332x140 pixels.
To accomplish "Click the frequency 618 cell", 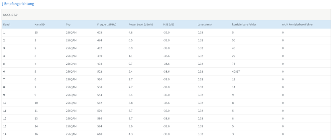I will (100, 134).
